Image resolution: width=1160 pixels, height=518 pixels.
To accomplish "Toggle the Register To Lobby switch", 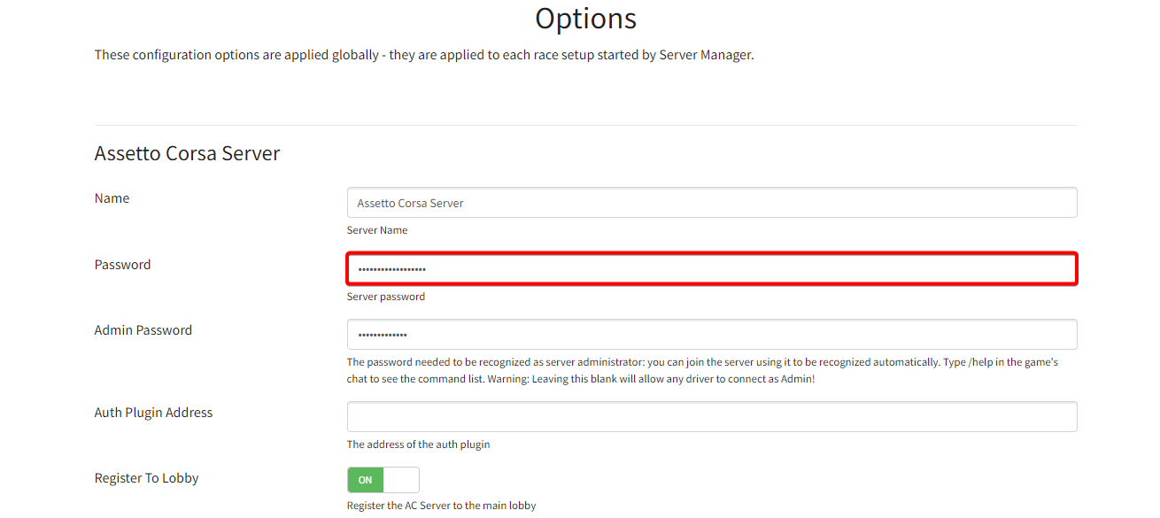I will point(383,480).
